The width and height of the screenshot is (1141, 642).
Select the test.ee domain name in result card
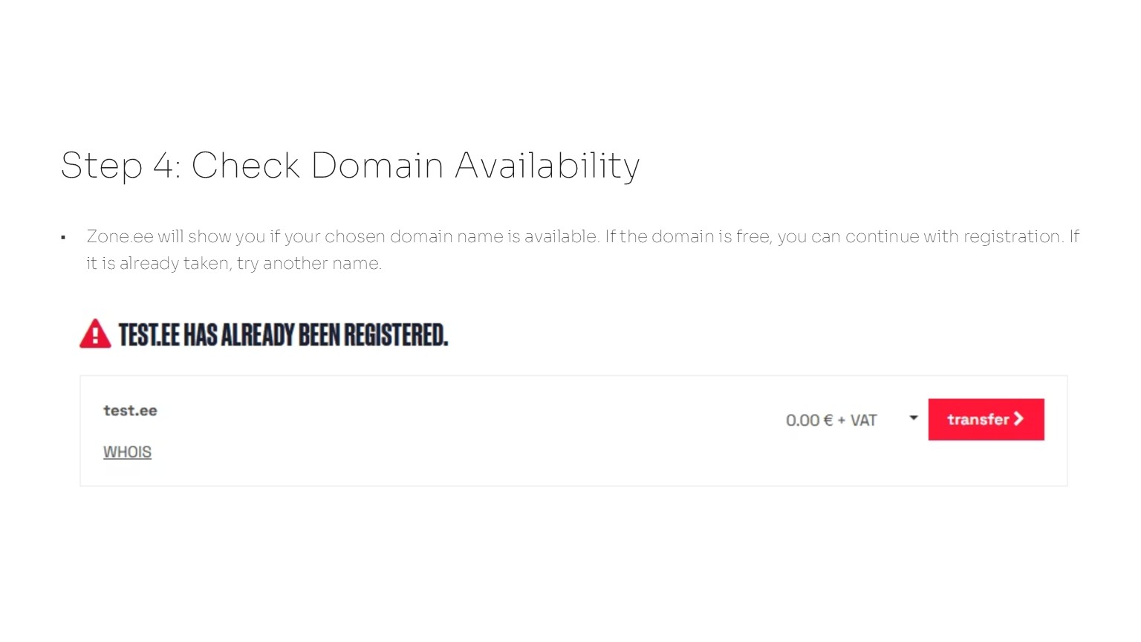tap(130, 411)
